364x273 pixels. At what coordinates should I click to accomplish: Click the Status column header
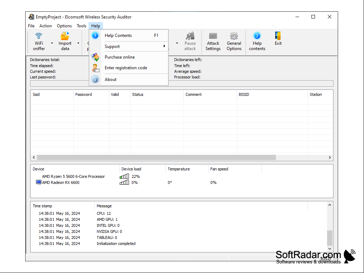click(x=157, y=94)
